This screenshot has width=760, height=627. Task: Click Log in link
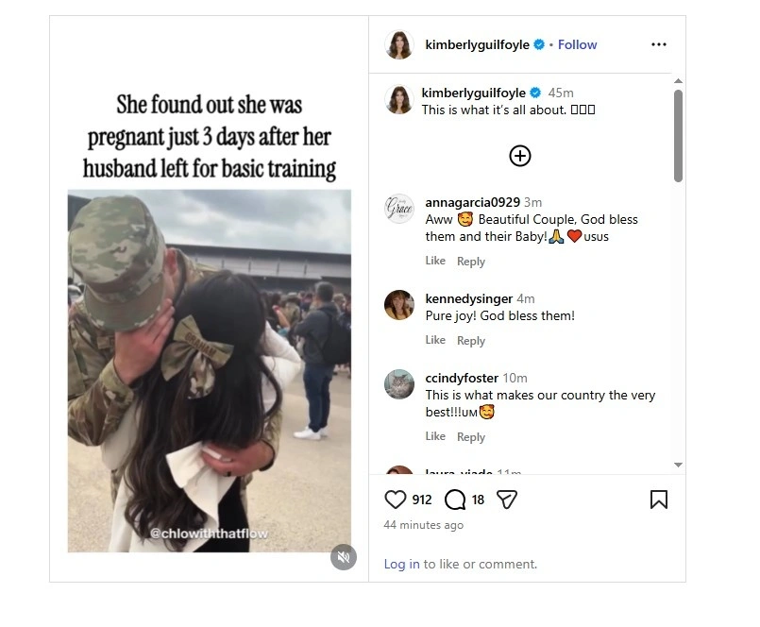click(401, 564)
